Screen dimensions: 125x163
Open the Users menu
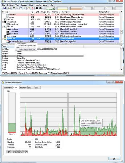tap(45, 5)
